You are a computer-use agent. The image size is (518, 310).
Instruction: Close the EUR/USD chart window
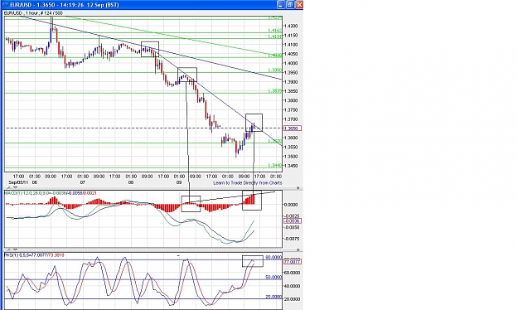[x=299, y=5]
